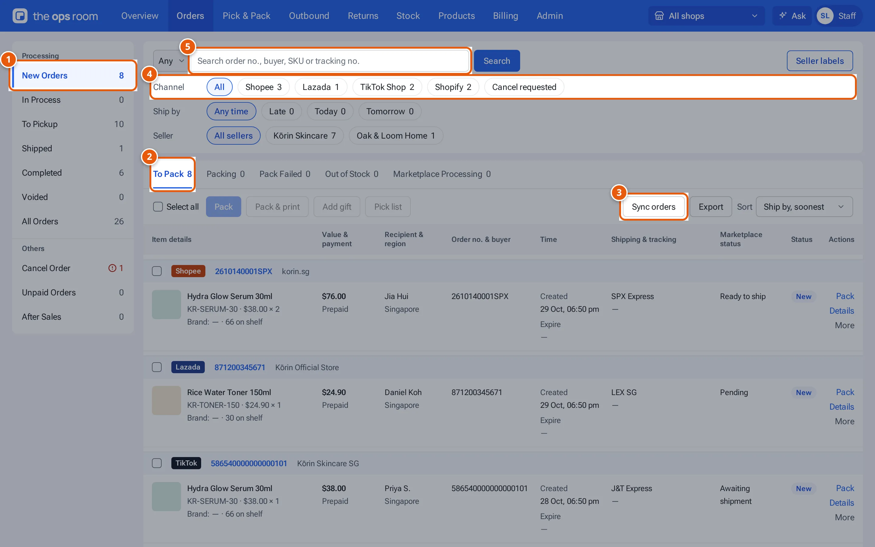Tick the Select all checkbox

click(x=158, y=207)
